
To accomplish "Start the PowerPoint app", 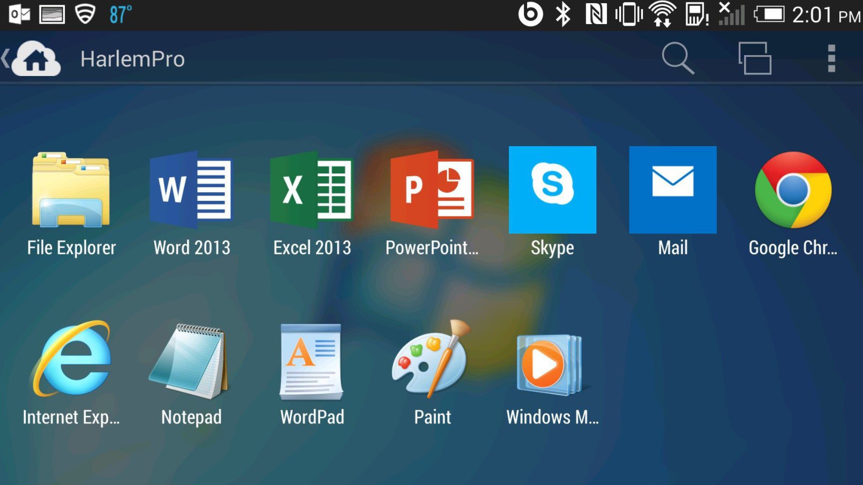I will pos(432,190).
